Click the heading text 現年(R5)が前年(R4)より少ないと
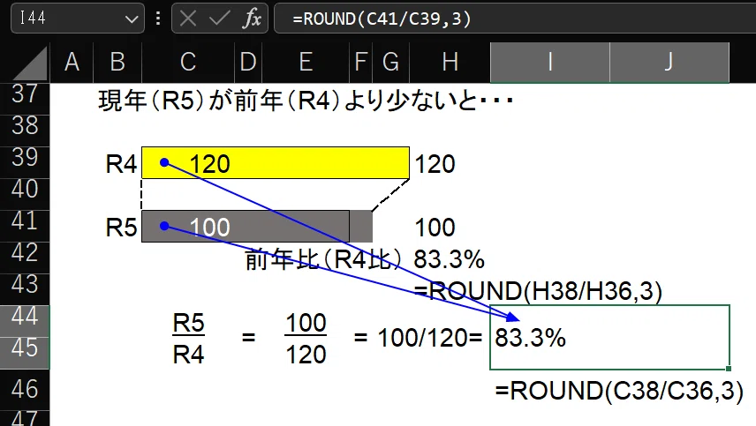 (306, 101)
